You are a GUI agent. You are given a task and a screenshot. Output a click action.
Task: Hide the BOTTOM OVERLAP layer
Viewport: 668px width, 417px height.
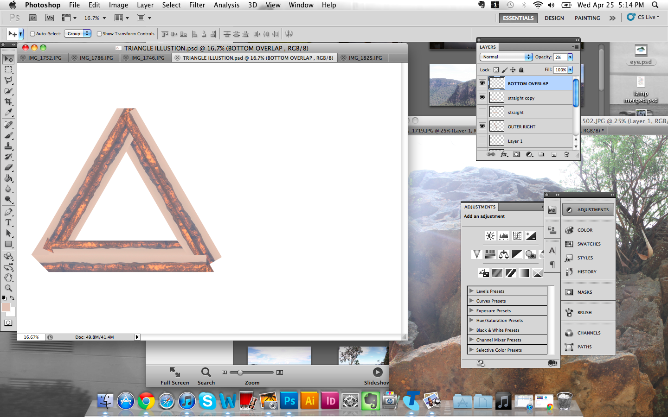482,83
